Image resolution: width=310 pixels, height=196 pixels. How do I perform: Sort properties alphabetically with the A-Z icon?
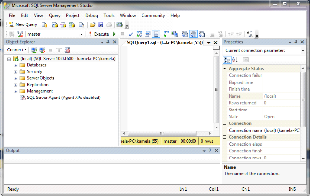(x=235, y=60)
